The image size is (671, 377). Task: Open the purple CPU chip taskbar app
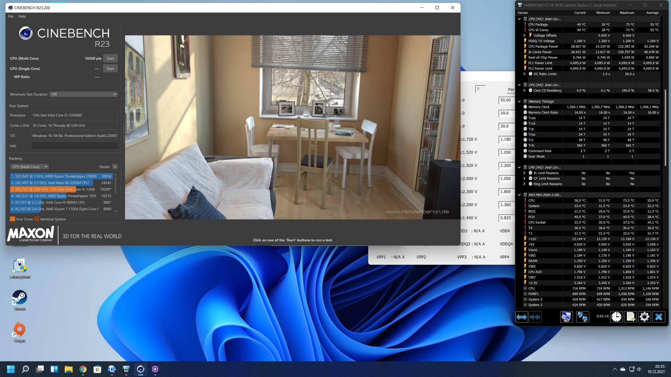tap(155, 369)
